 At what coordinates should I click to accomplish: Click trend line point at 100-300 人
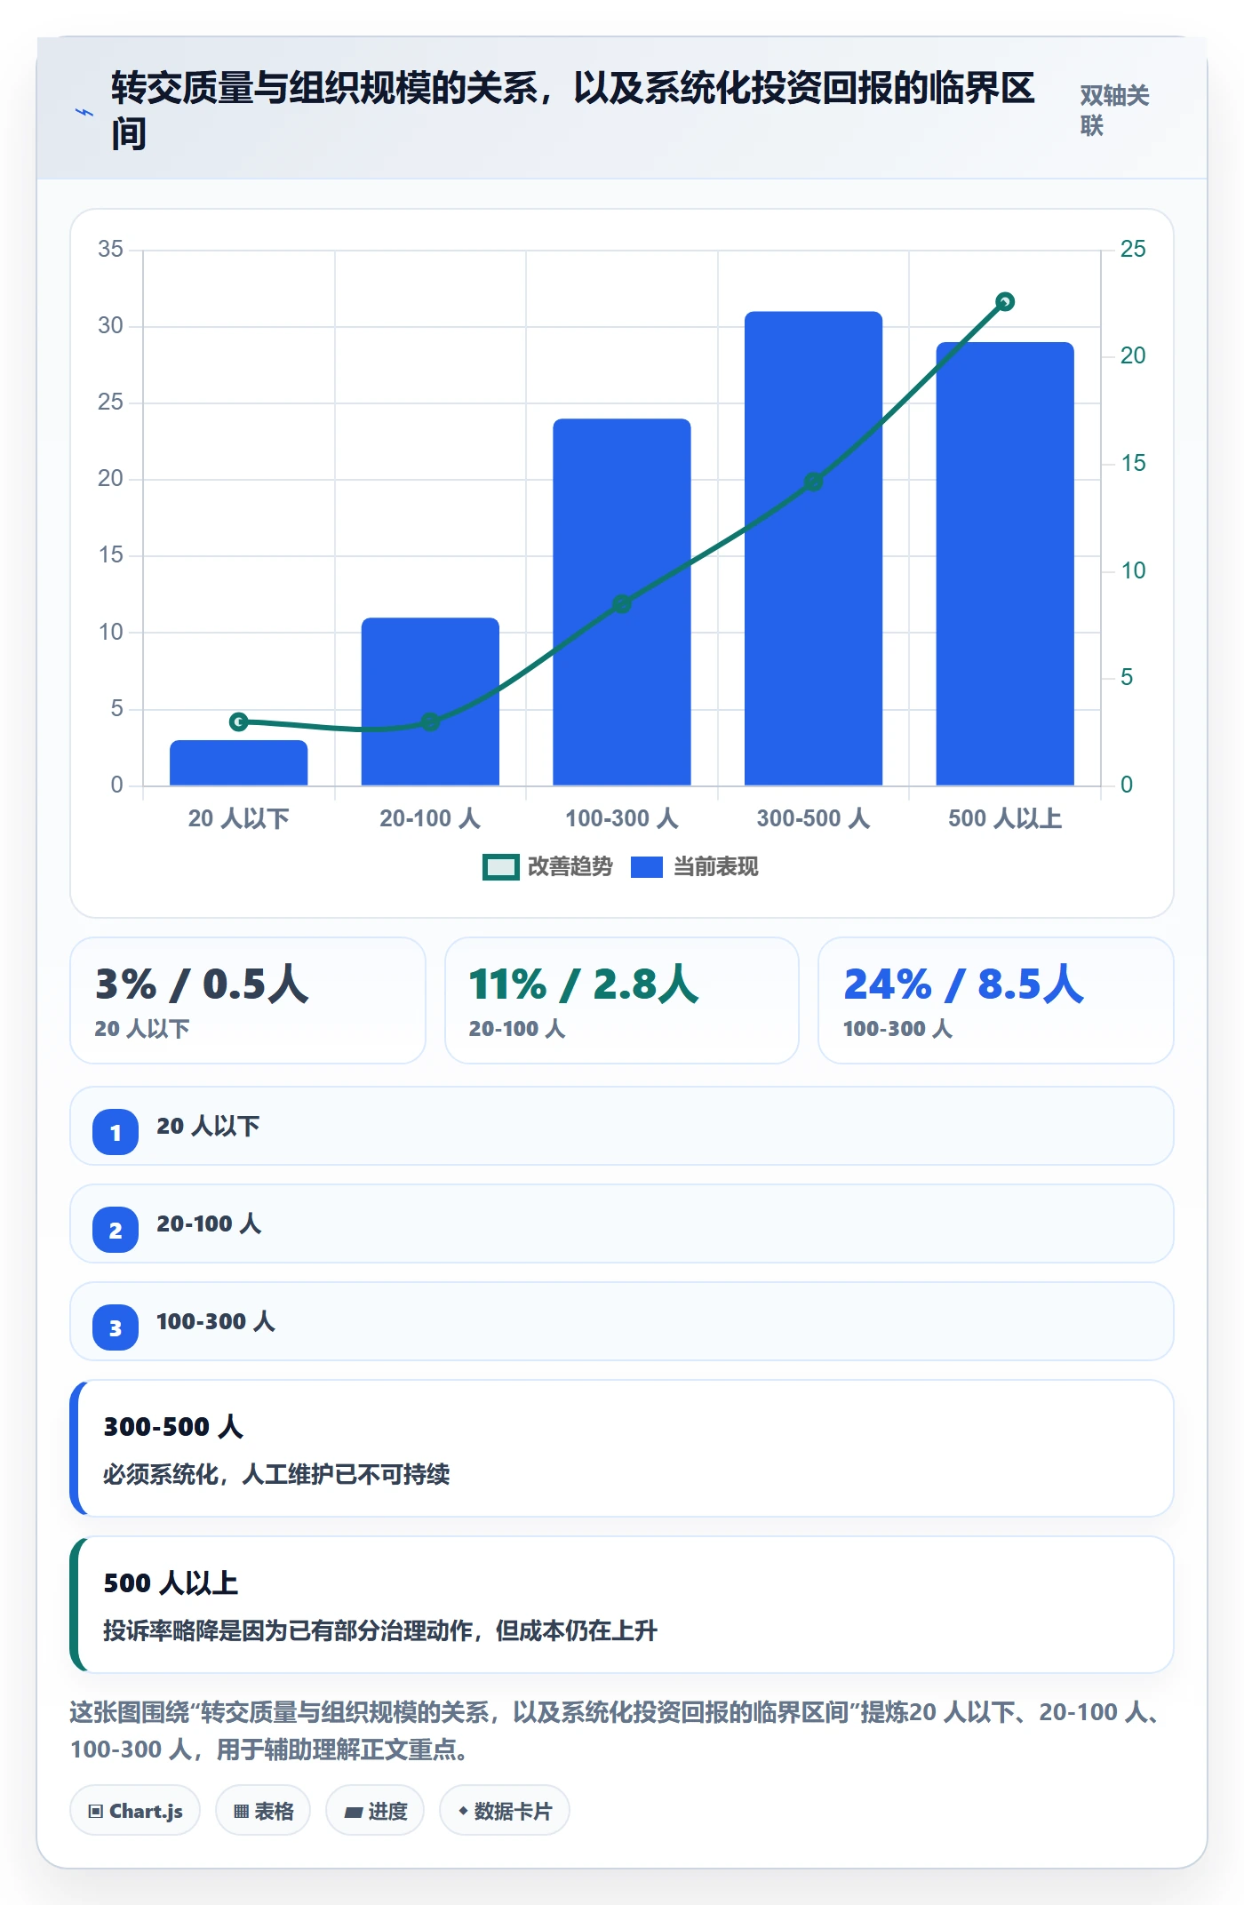[x=622, y=604]
